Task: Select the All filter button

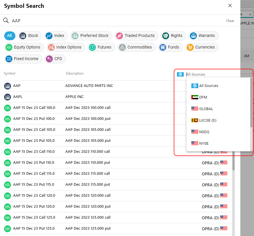Action: (10, 36)
